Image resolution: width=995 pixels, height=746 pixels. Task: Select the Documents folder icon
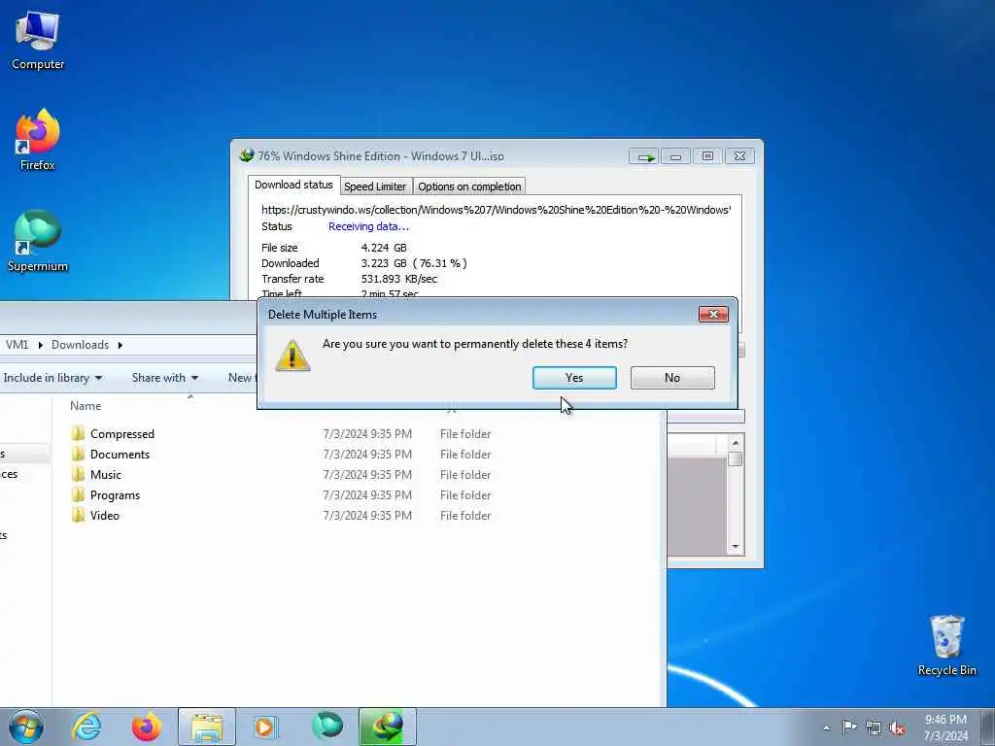pos(78,455)
